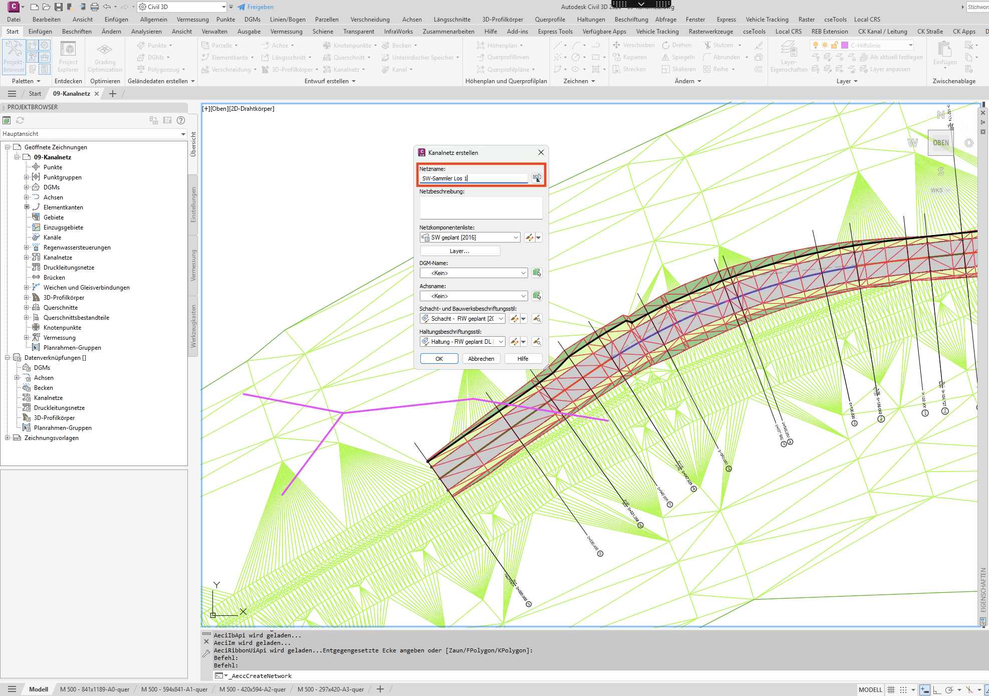Open the Hauptansicht view dropdown

[94, 134]
